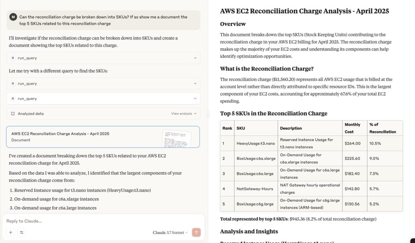
Task: Expand the topmost run_query chevron
Action: [x=195, y=58]
